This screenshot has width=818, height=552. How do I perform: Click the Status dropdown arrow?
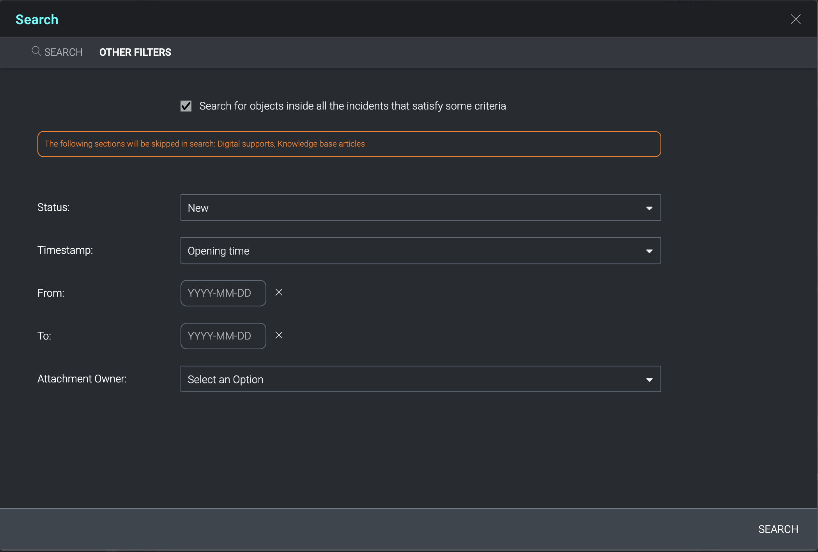point(649,208)
